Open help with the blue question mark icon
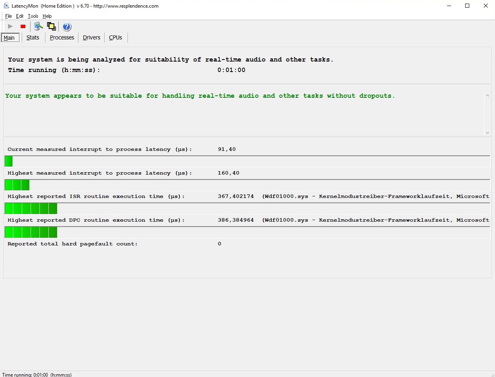This screenshot has height=377, width=495. pos(67,27)
